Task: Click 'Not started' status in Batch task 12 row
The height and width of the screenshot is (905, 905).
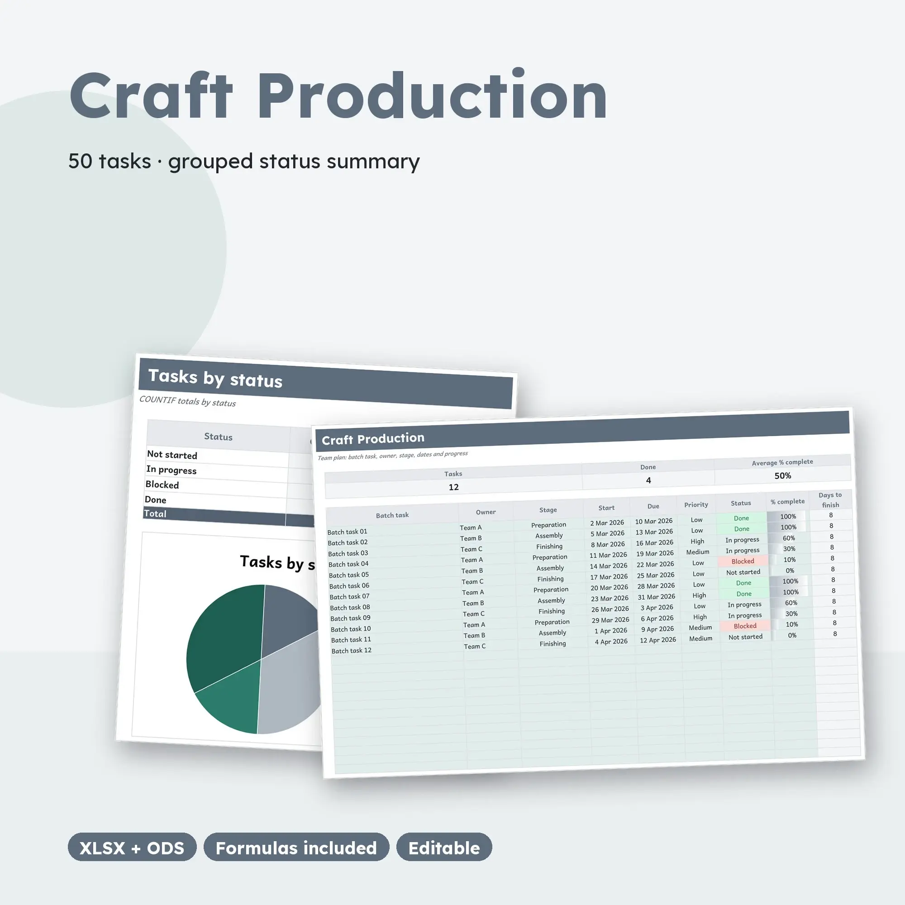Action: (x=745, y=637)
